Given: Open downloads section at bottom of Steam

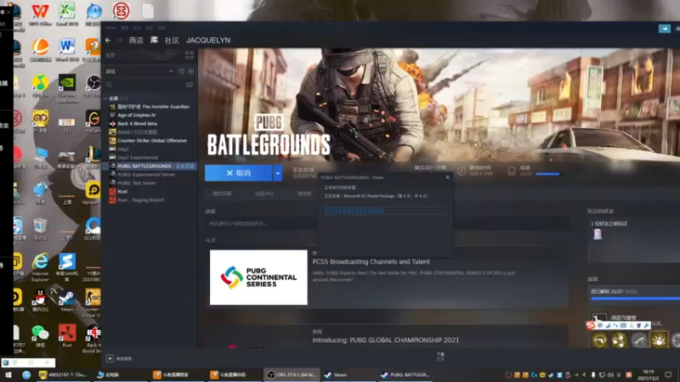Looking at the screenshot, I should (440, 356).
